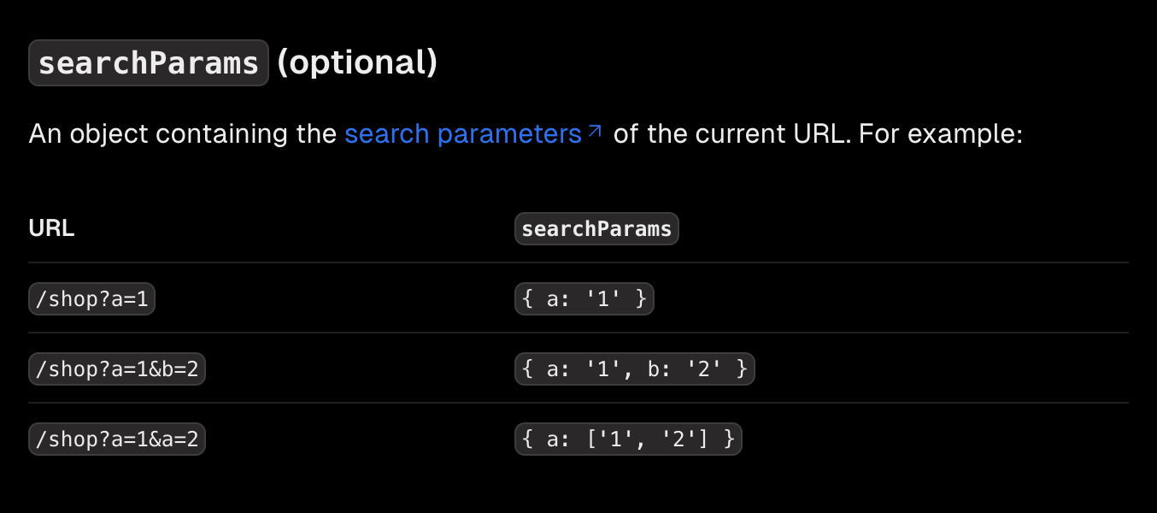Screen dimensions: 1157x513
Task: Click the /shop?a=1&a=2 code cell
Action: (x=117, y=439)
